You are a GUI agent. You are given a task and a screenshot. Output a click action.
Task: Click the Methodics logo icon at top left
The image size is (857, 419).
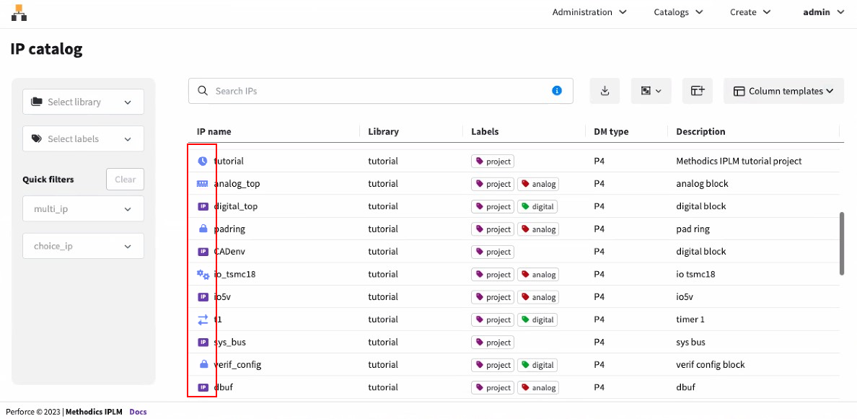(x=19, y=12)
